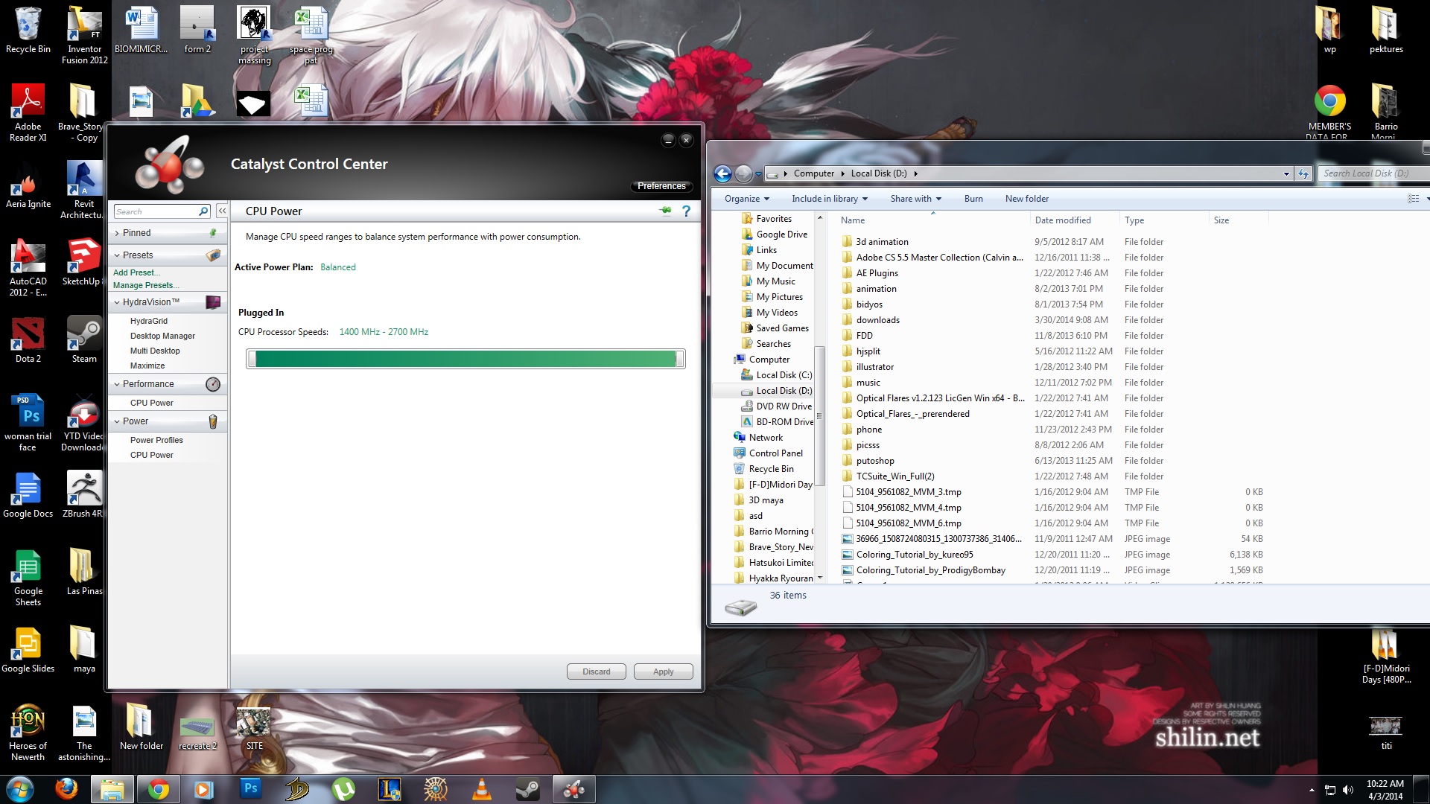The height and width of the screenshot is (804, 1430).
Task: Open Power Profiles page
Action: [156, 440]
